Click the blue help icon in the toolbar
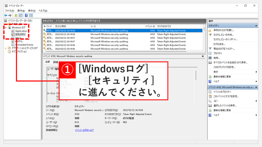The height and width of the screenshot is (147, 262). 26,16
